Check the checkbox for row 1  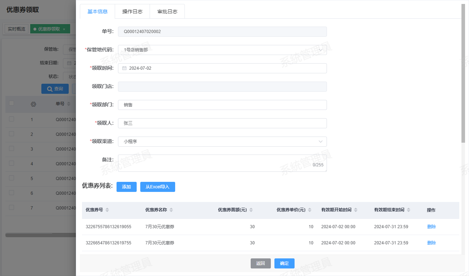coord(12,119)
